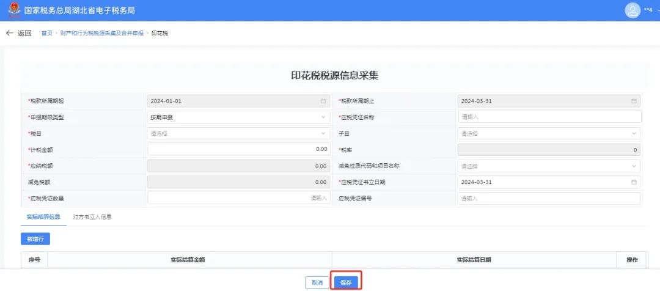This screenshot has height=291, width=660.
Task: Open calendar icon for 税款所属期起
Action: (323, 101)
